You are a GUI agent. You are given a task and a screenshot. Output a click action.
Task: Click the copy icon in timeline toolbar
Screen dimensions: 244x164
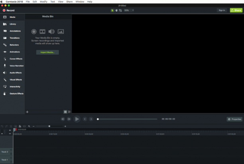[16, 126]
